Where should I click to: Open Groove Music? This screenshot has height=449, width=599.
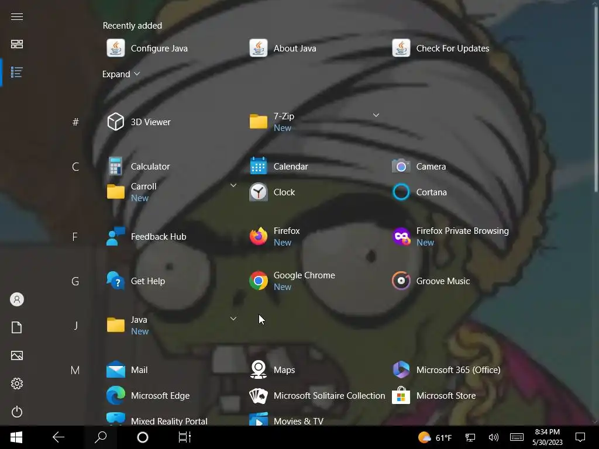[x=431, y=281]
